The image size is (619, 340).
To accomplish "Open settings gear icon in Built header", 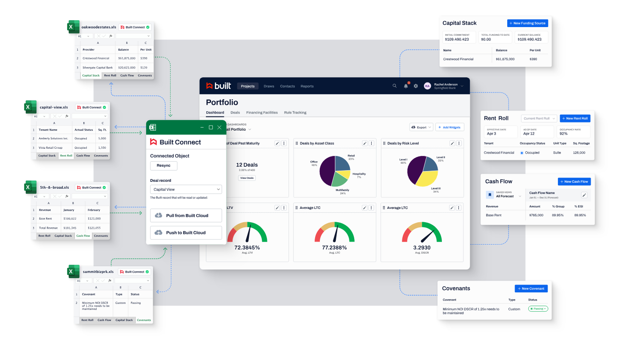I will click(x=416, y=86).
